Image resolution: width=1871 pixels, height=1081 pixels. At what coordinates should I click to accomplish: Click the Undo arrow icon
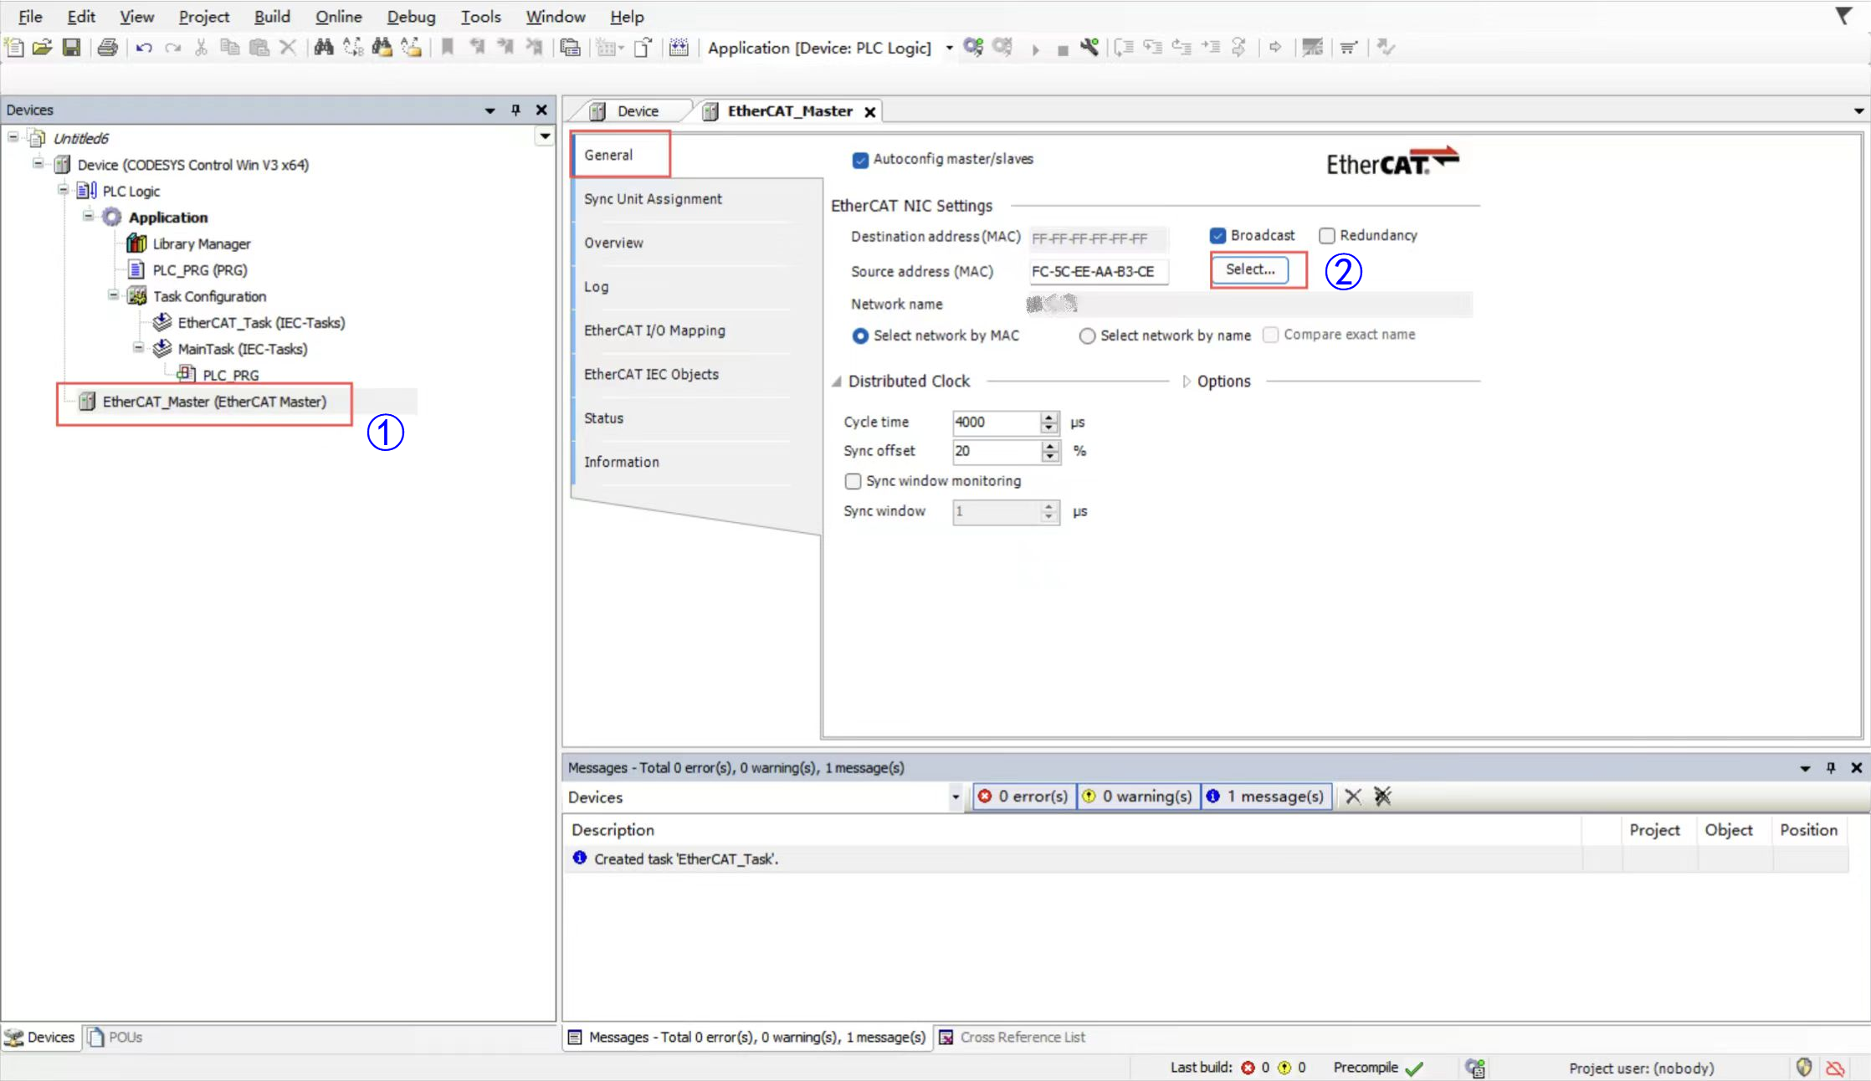(x=144, y=48)
